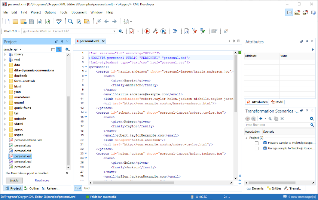Toggle the fold marker on line 4
This screenshot has width=318, height=200.
point(86,67)
